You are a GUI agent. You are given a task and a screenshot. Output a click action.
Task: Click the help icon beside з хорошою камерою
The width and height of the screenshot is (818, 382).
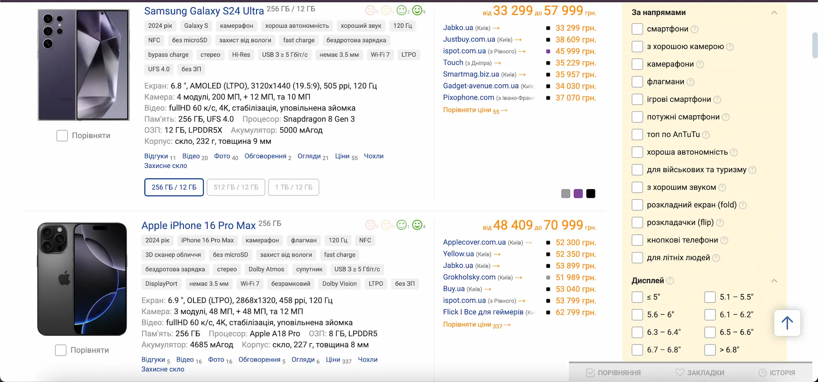730,47
